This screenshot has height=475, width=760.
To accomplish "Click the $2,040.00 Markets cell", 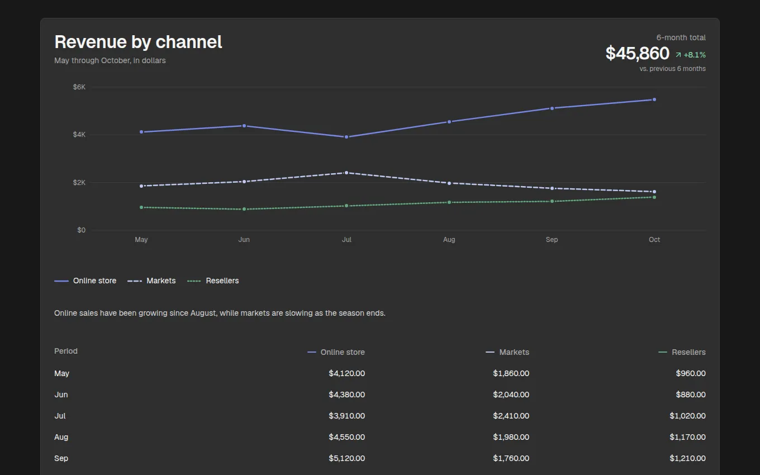I will (511, 395).
